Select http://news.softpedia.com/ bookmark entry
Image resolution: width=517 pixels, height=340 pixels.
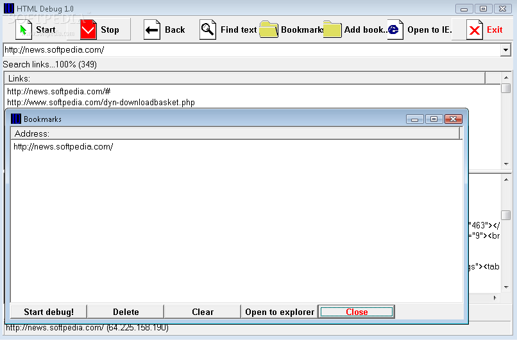(64, 146)
